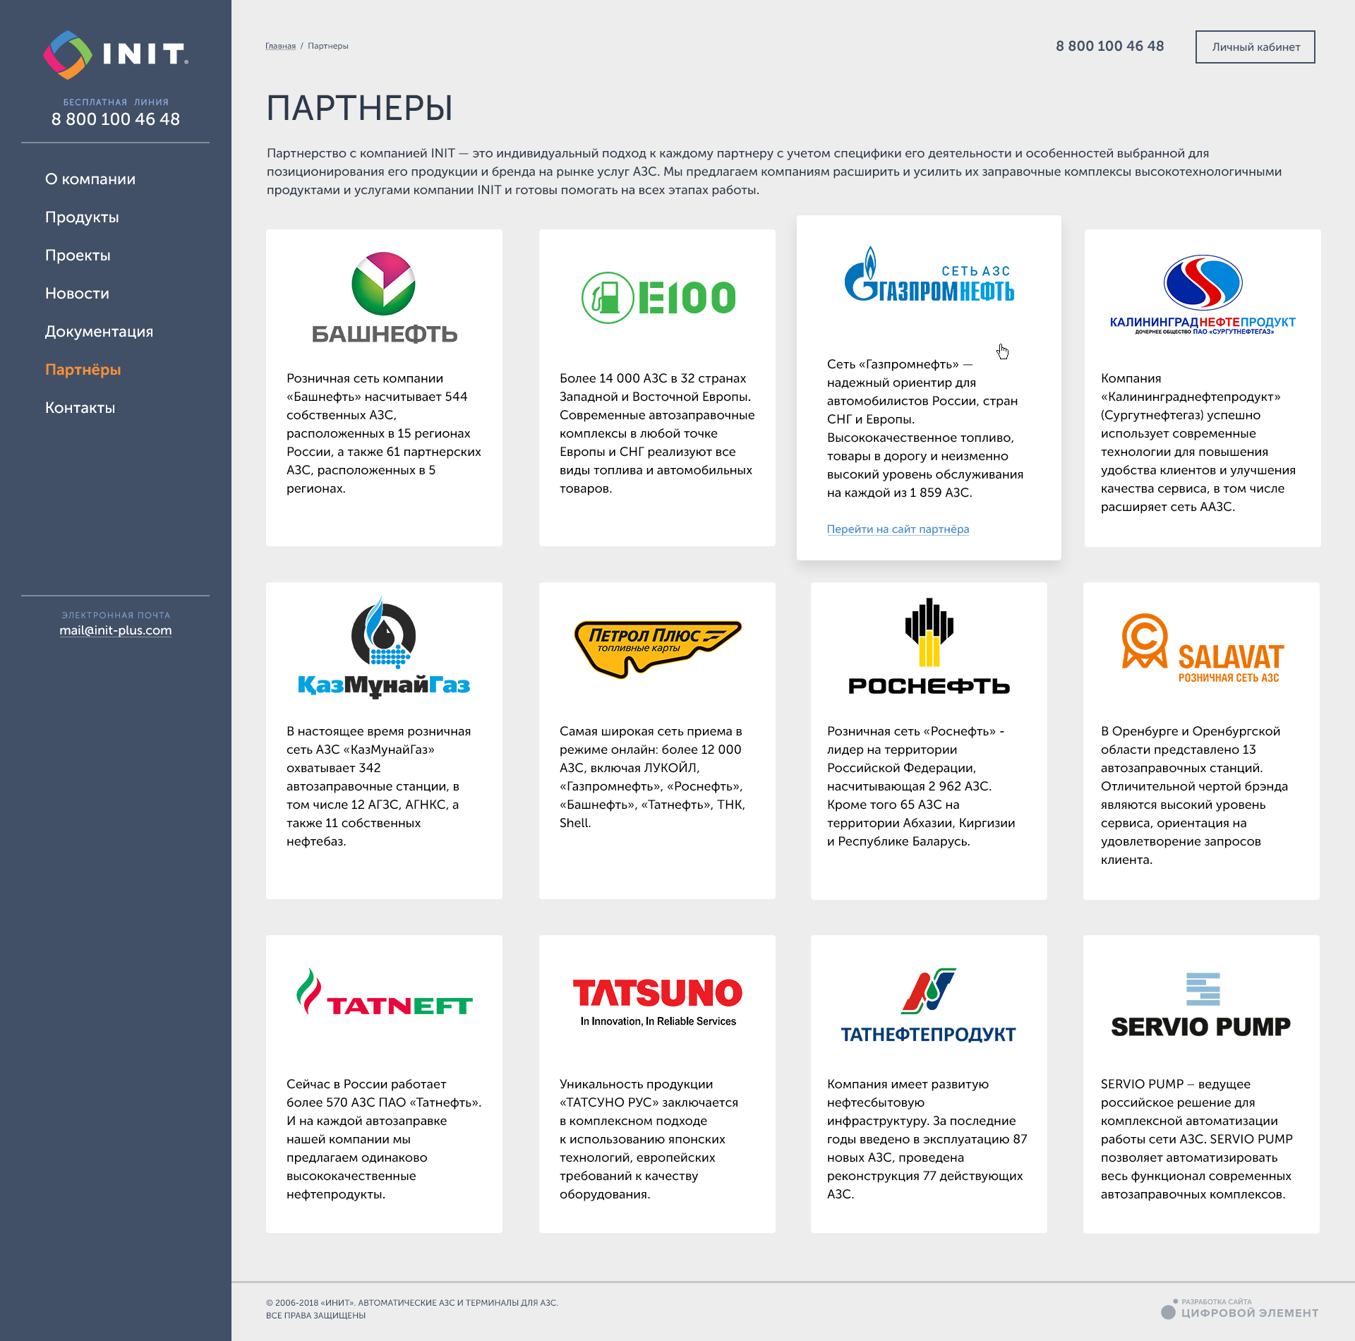1355x1341 pixels.
Task: Go to the 'Документация' page
Action: point(99,332)
